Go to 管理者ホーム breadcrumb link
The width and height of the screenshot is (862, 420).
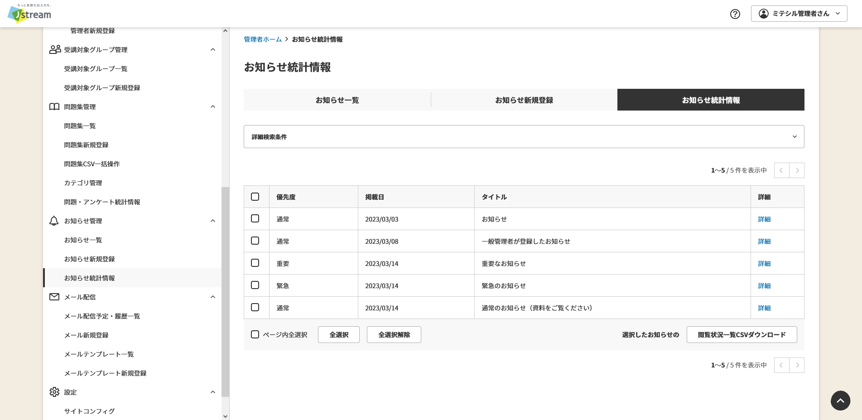coord(263,39)
